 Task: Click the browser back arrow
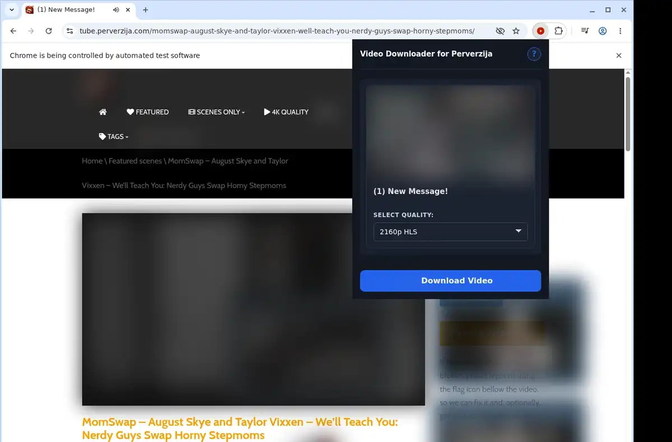[13, 31]
